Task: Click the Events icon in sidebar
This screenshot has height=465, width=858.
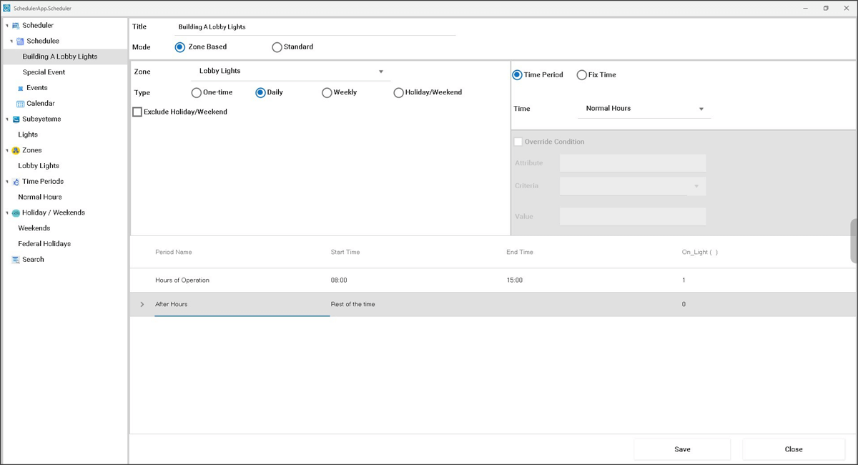Action: pos(20,88)
